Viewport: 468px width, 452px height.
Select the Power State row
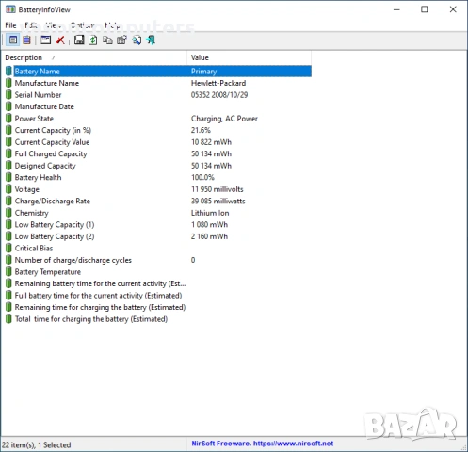pos(158,119)
